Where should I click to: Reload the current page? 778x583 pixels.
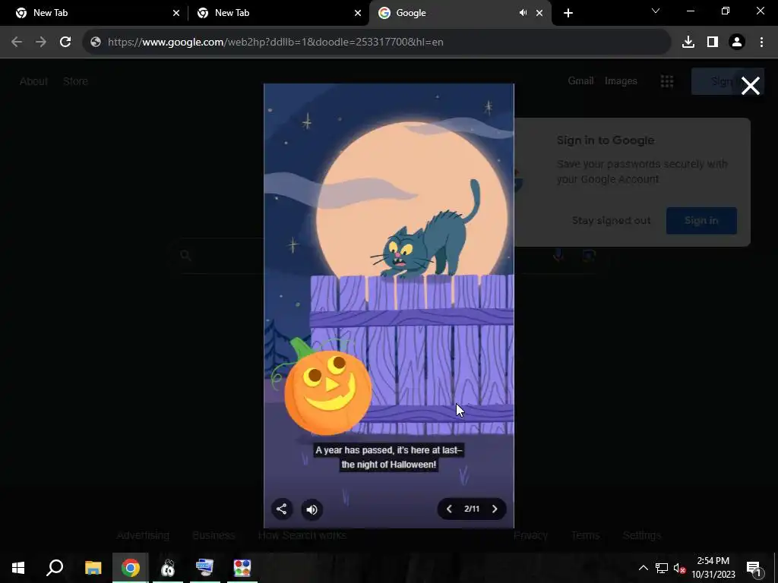65,43
